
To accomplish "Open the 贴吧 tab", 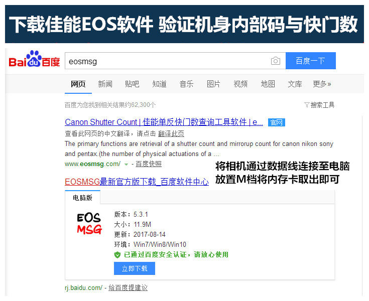I will coord(132,84).
